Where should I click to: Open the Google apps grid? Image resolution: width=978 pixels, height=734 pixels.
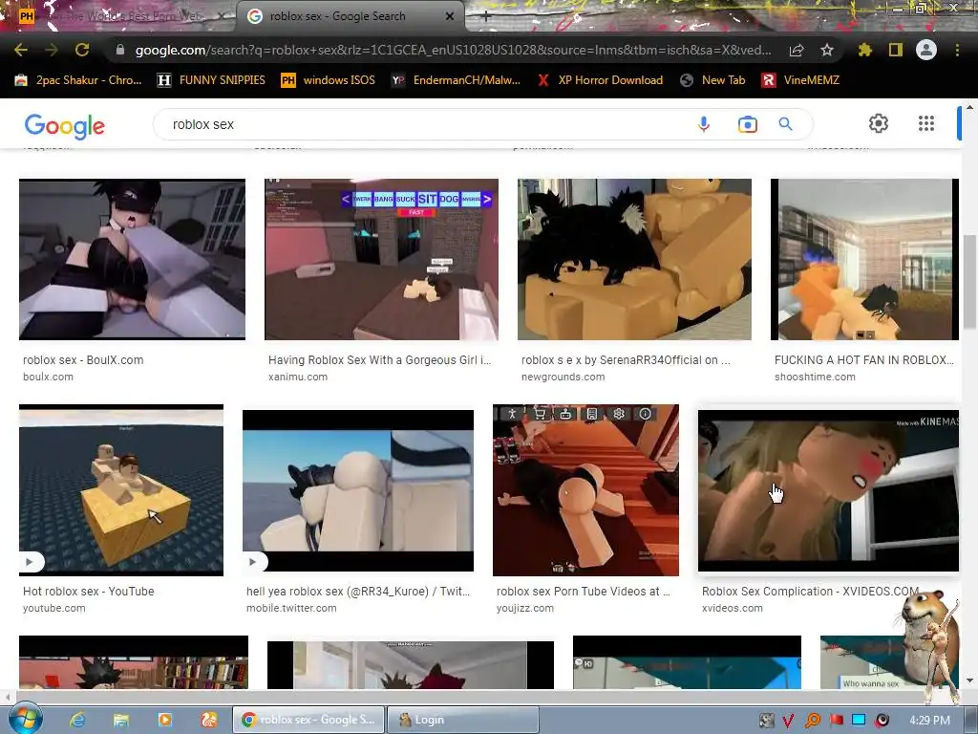click(x=926, y=123)
